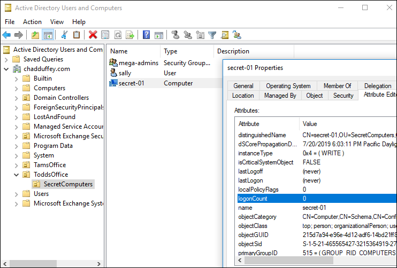Expand the Users container
The height and width of the screenshot is (268, 397).
(17, 194)
